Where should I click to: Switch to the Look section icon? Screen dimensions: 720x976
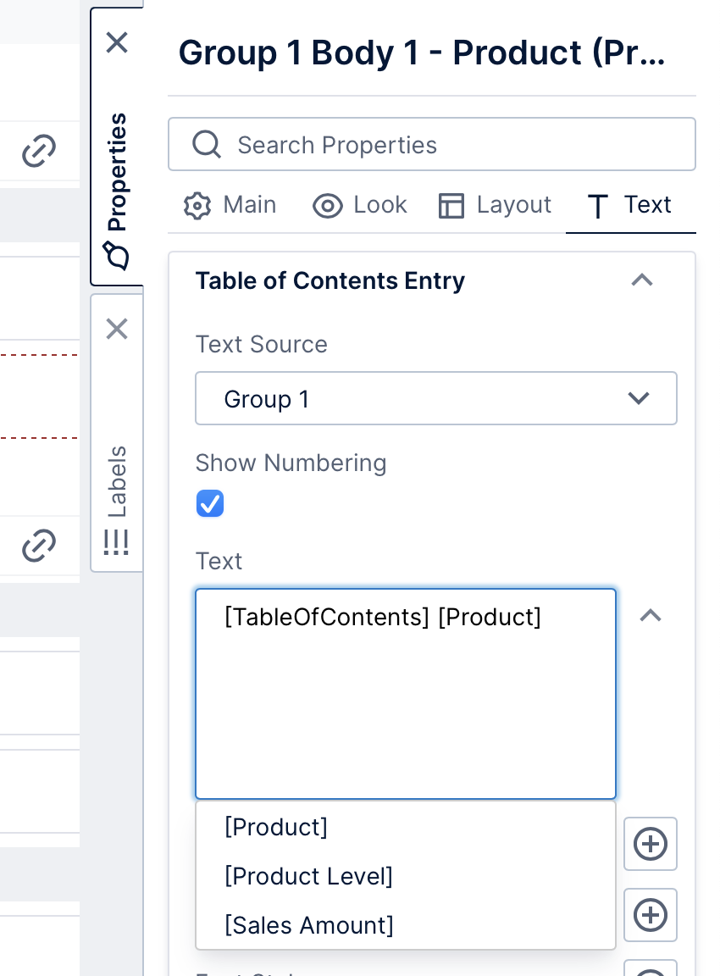[328, 205]
